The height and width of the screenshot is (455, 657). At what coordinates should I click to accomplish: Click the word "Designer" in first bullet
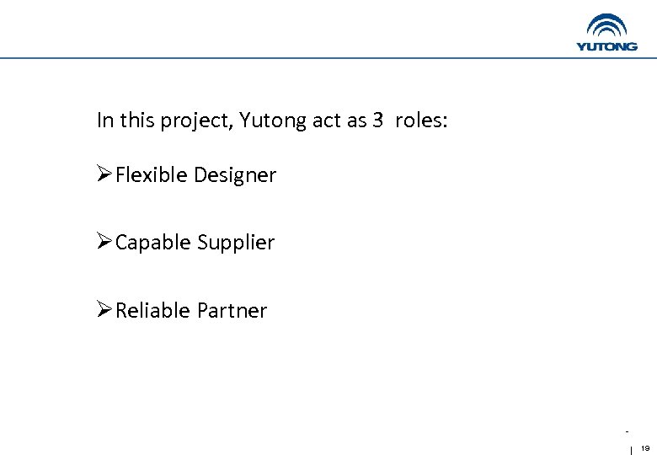pos(235,175)
